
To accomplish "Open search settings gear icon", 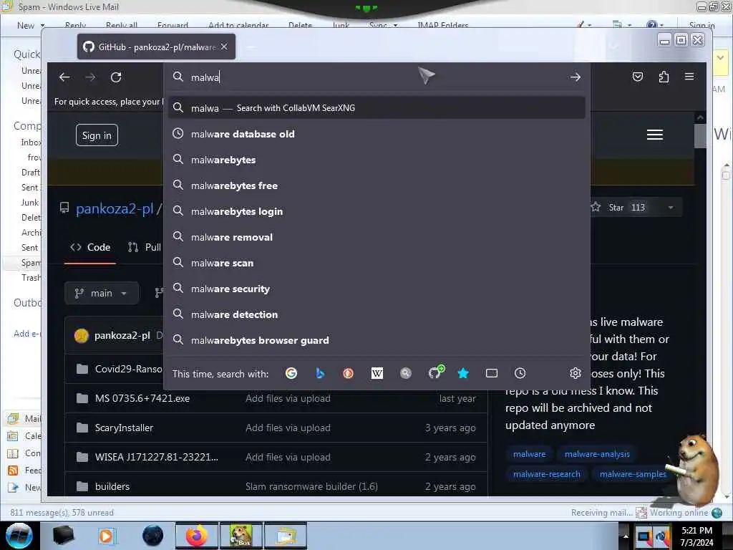I will [575, 373].
